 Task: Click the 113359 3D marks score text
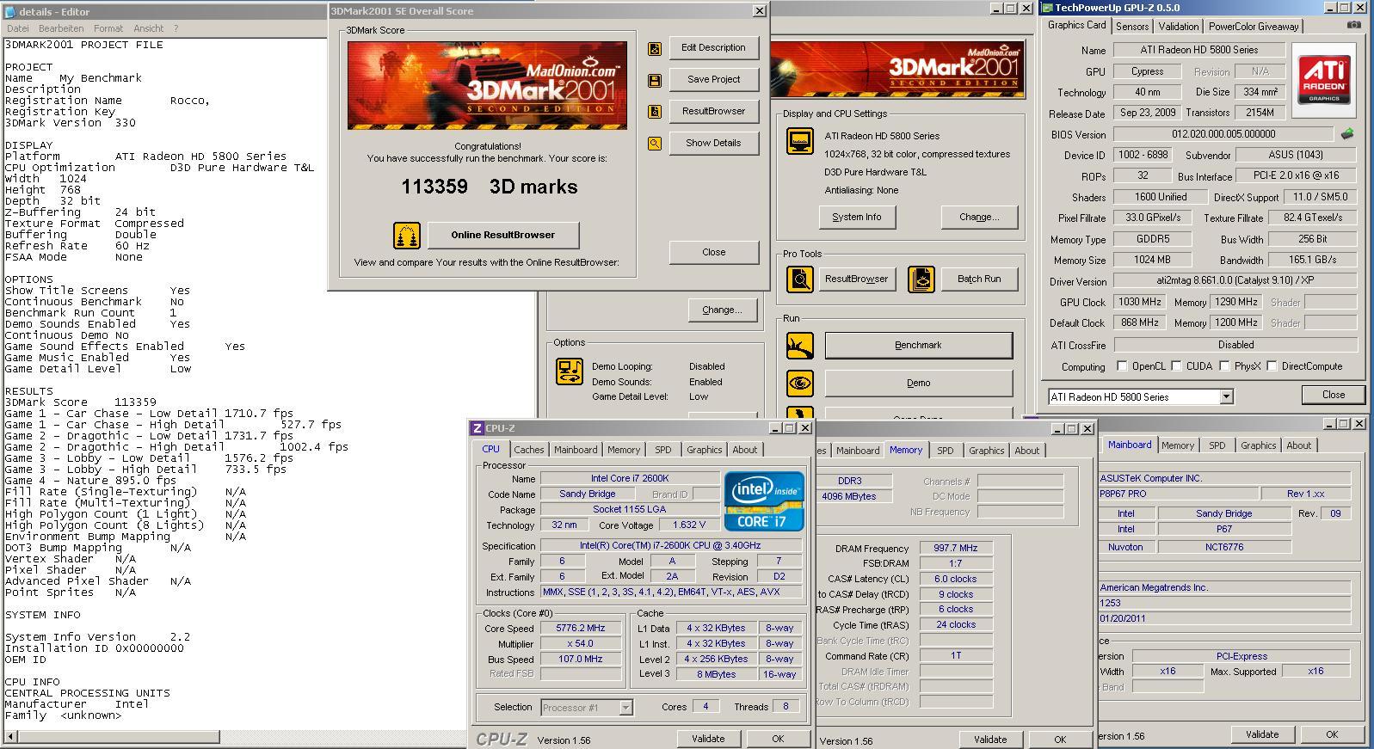(490, 187)
